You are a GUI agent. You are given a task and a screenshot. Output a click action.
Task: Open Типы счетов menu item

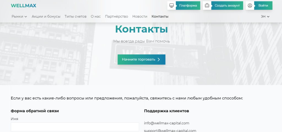coord(75,17)
